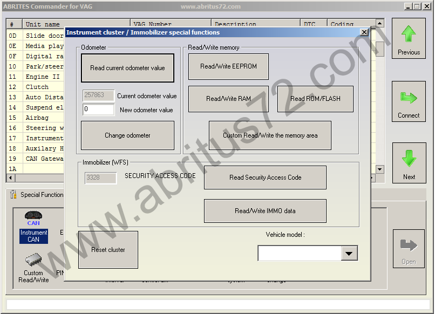This screenshot has width=435, height=314.
Task: Click the Description column header
Action: point(256,24)
